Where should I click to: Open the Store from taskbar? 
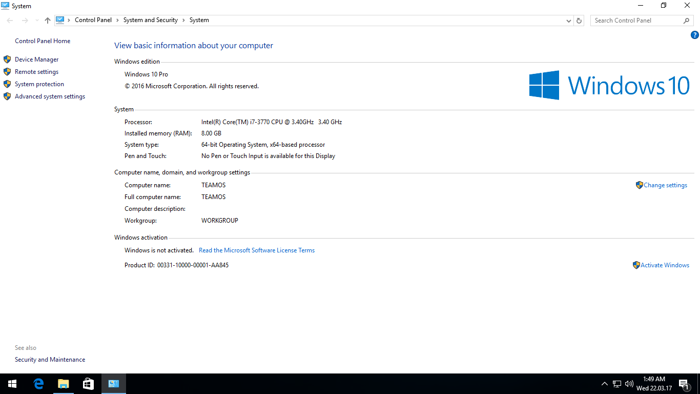88,384
